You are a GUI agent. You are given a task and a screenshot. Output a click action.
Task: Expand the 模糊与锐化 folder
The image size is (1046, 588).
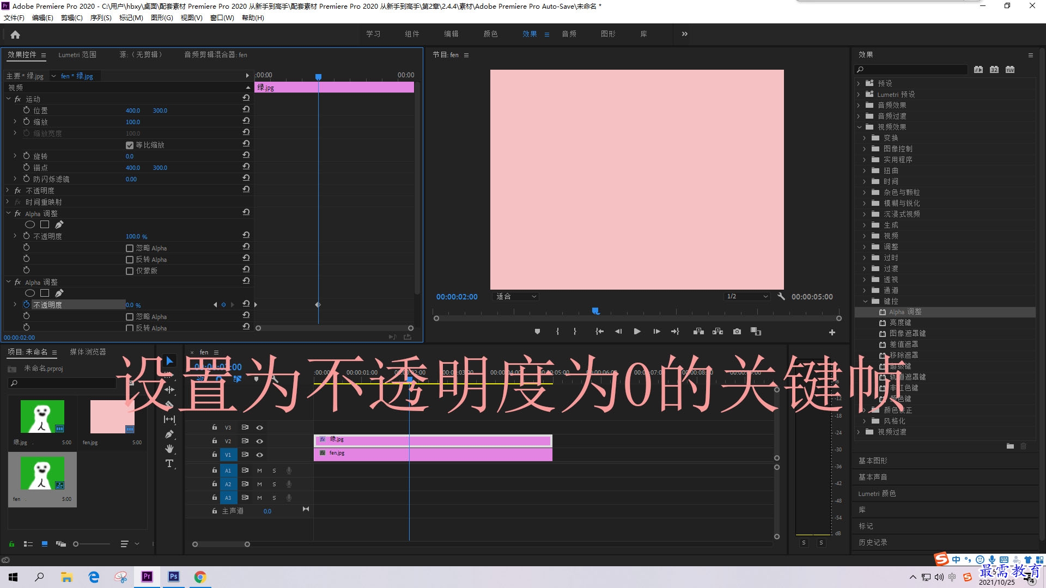click(x=864, y=203)
